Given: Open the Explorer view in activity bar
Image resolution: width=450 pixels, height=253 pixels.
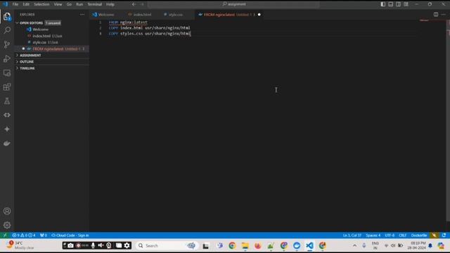Looking at the screenshot, I should coord(7,17).
